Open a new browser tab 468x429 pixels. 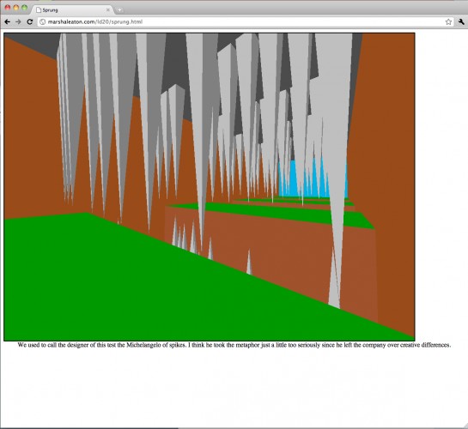click(119, 10)
